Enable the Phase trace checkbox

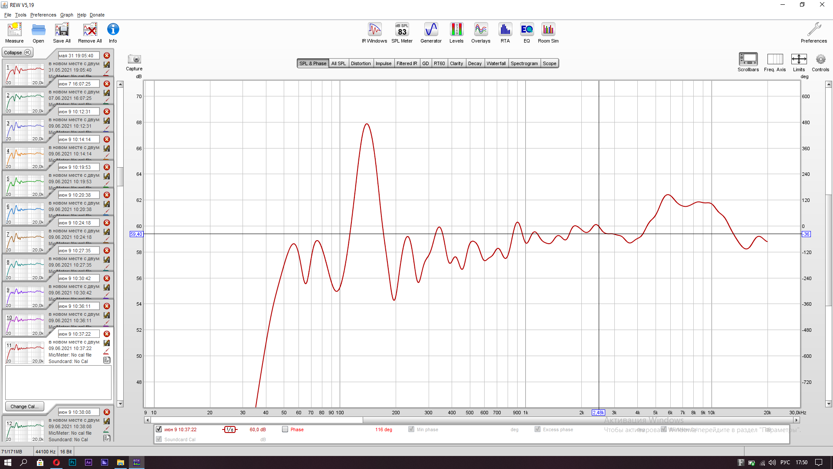(x=285, y=429)
